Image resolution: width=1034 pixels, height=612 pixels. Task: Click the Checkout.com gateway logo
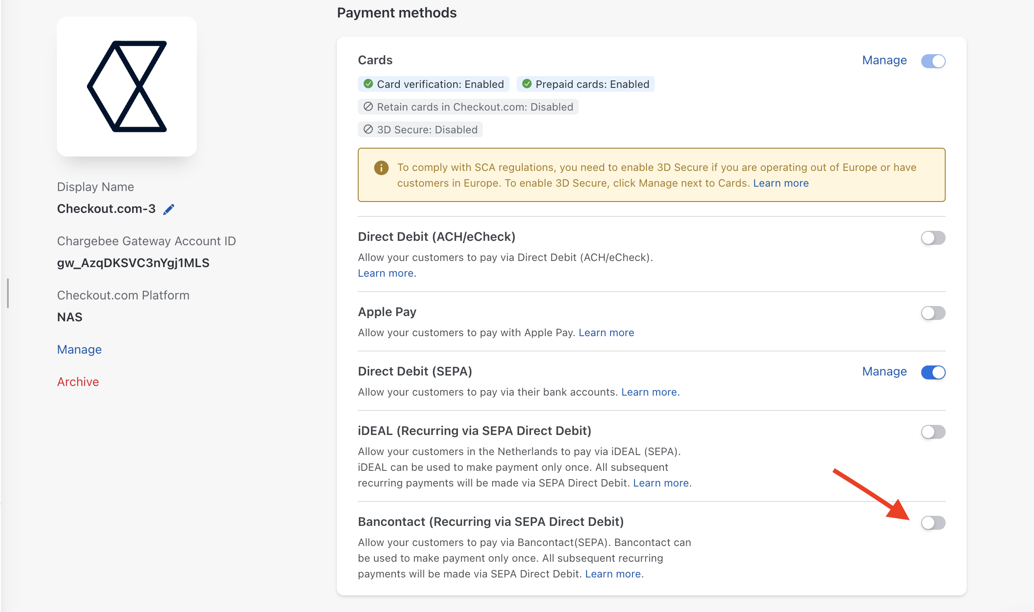tap(127, 87)
